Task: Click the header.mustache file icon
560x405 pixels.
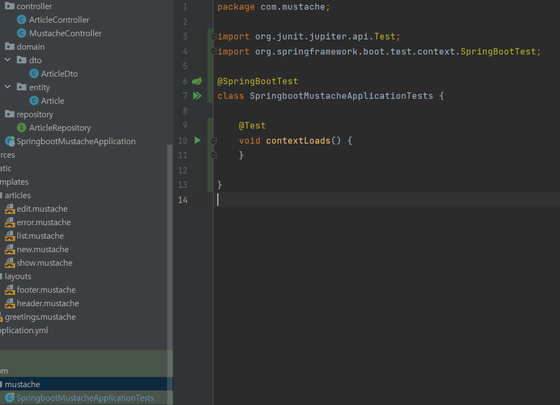Action: point(10,303)
